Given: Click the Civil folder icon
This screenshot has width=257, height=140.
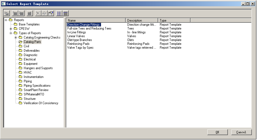Looking at the screenshot, I should click(20, 46).
